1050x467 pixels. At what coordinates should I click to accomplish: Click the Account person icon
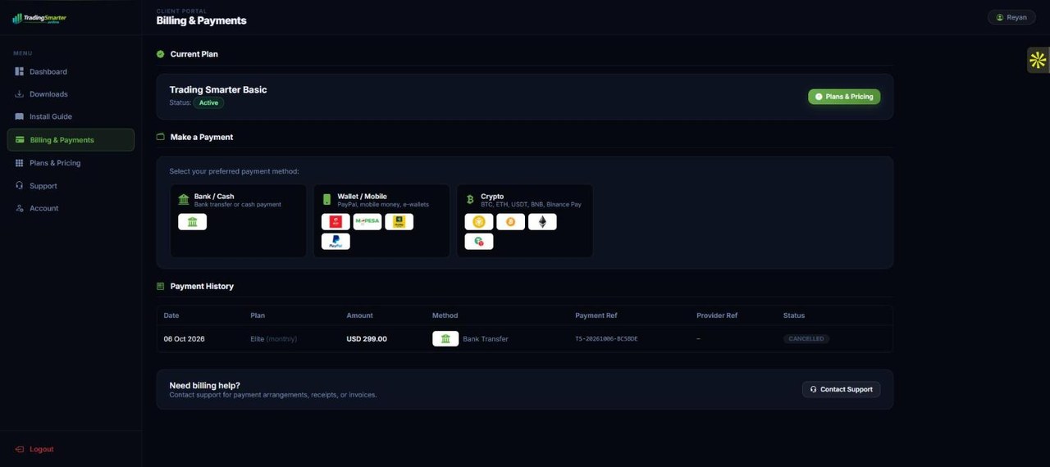click(20, 208)
